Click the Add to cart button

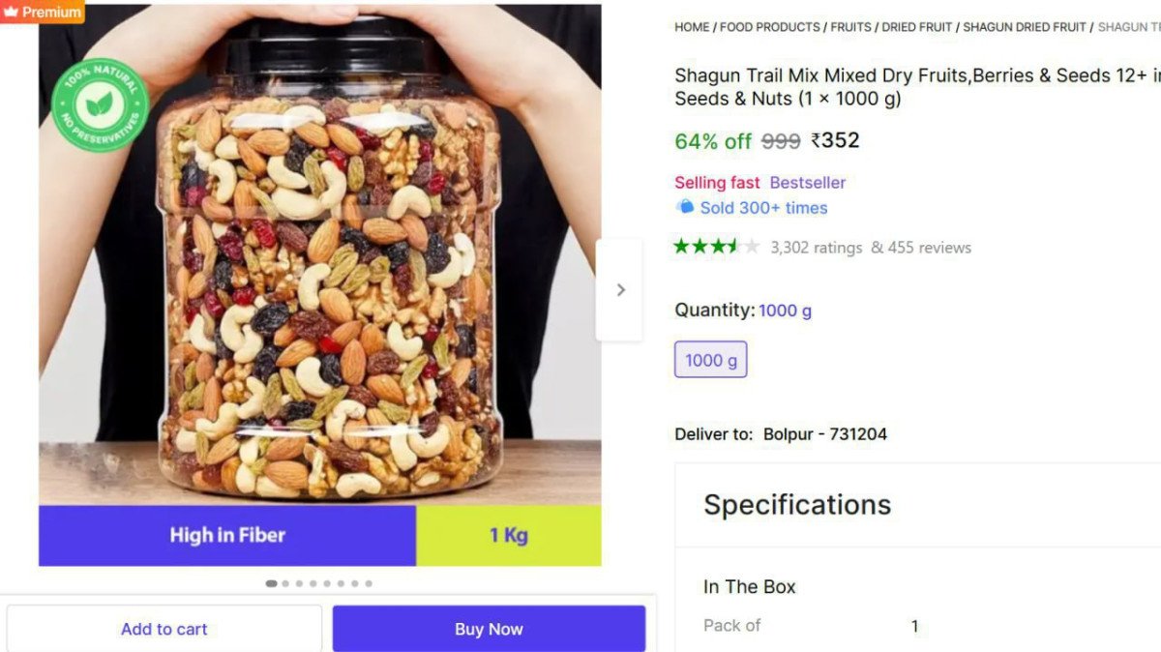[164, 629]
